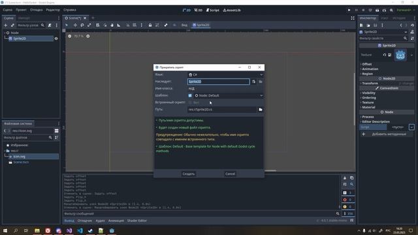
Task: Run the project with play button
Action: [349, 10]
